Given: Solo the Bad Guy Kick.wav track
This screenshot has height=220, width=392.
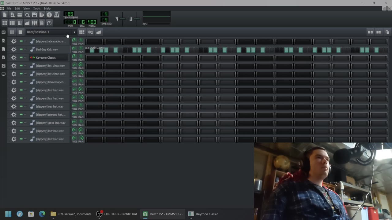Looking at the screenshot, I should click(x=25, y=49).
